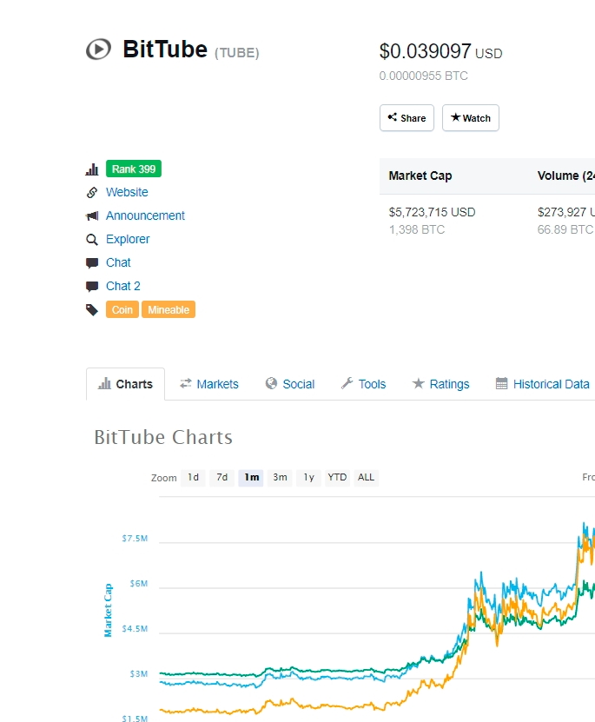Click the BitTube play logo icon
Viewport: 595px width, 722px height.
(98, 50)
